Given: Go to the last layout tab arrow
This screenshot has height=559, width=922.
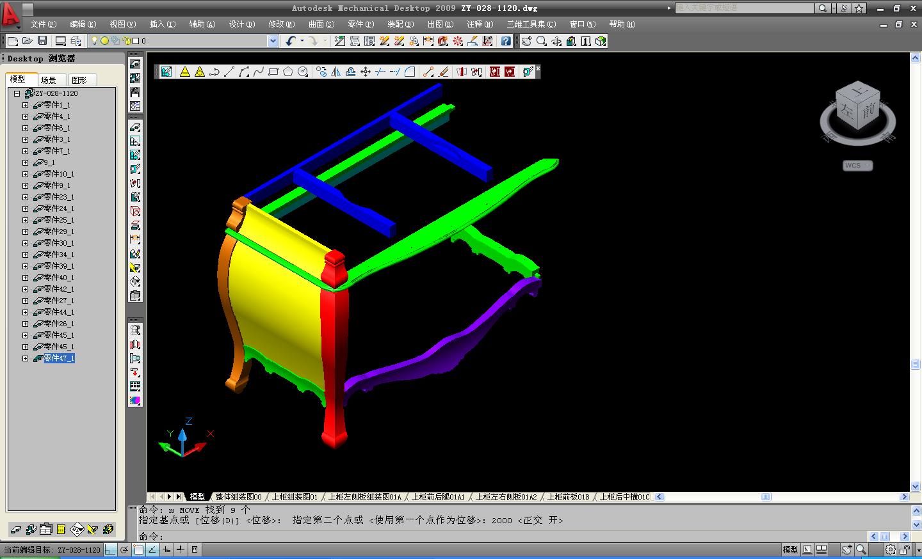Looking at the screenshot, I should [179, 497].
